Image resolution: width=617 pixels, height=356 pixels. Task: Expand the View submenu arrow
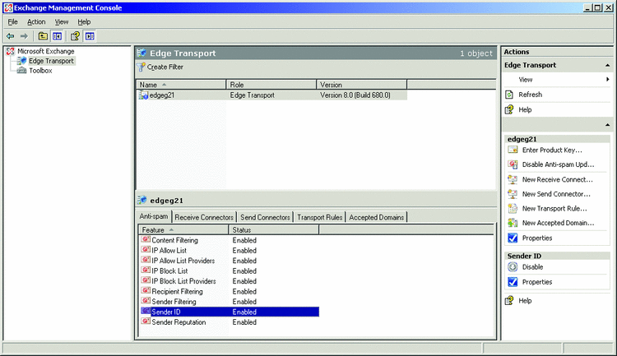click(x=608, y=80)
